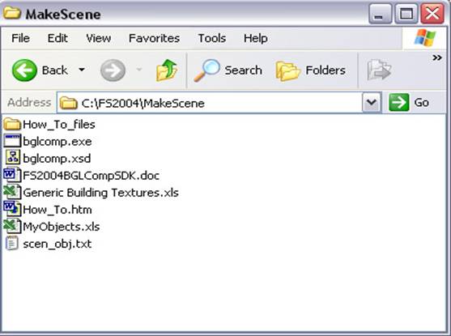Click the green Go arrow icon
This screenshot has height=336, width=451.
(398, 102)
